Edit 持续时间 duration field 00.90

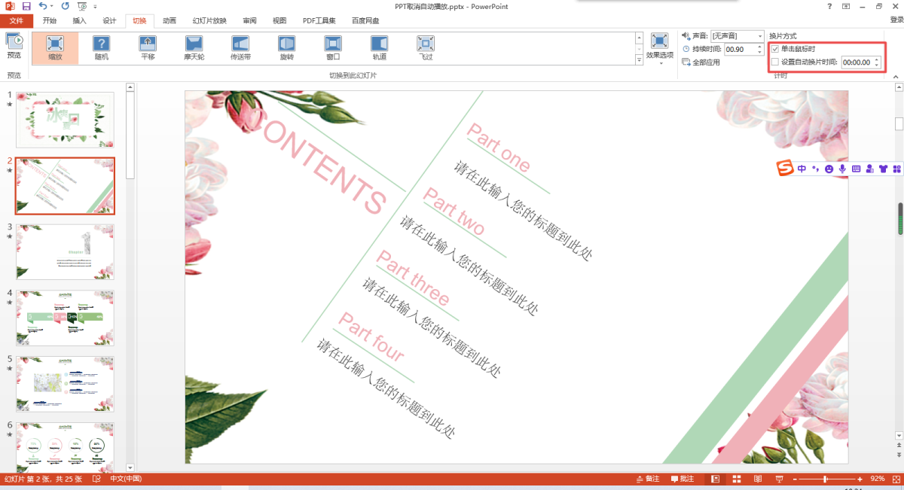pos(739,49)
